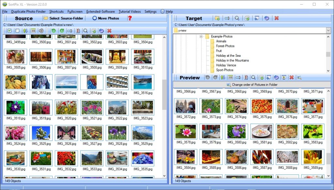Screen dimensions: 334x190
Task: Click the Source panel vertical scrollbar
Action: point(164,95)
